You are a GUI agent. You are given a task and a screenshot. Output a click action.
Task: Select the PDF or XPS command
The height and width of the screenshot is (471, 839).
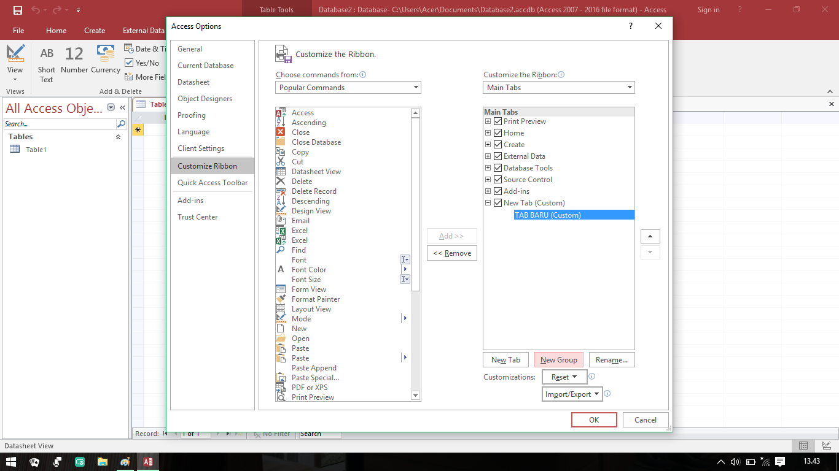(308, 387)
